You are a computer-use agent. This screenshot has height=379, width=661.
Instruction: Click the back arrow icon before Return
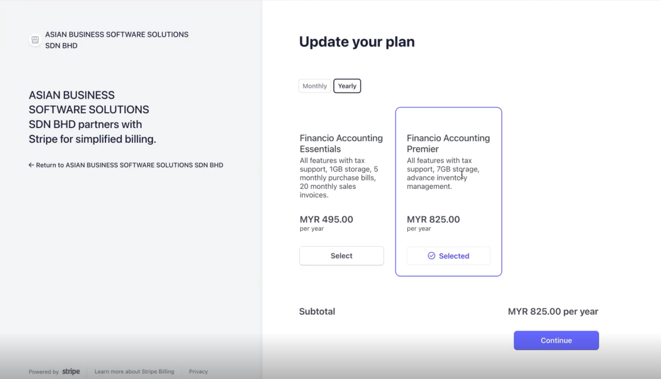pyautogui.click(x=31, y=165)
